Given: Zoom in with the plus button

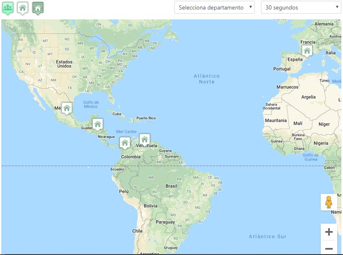Looking at the screenshot, I should [329, 232].
